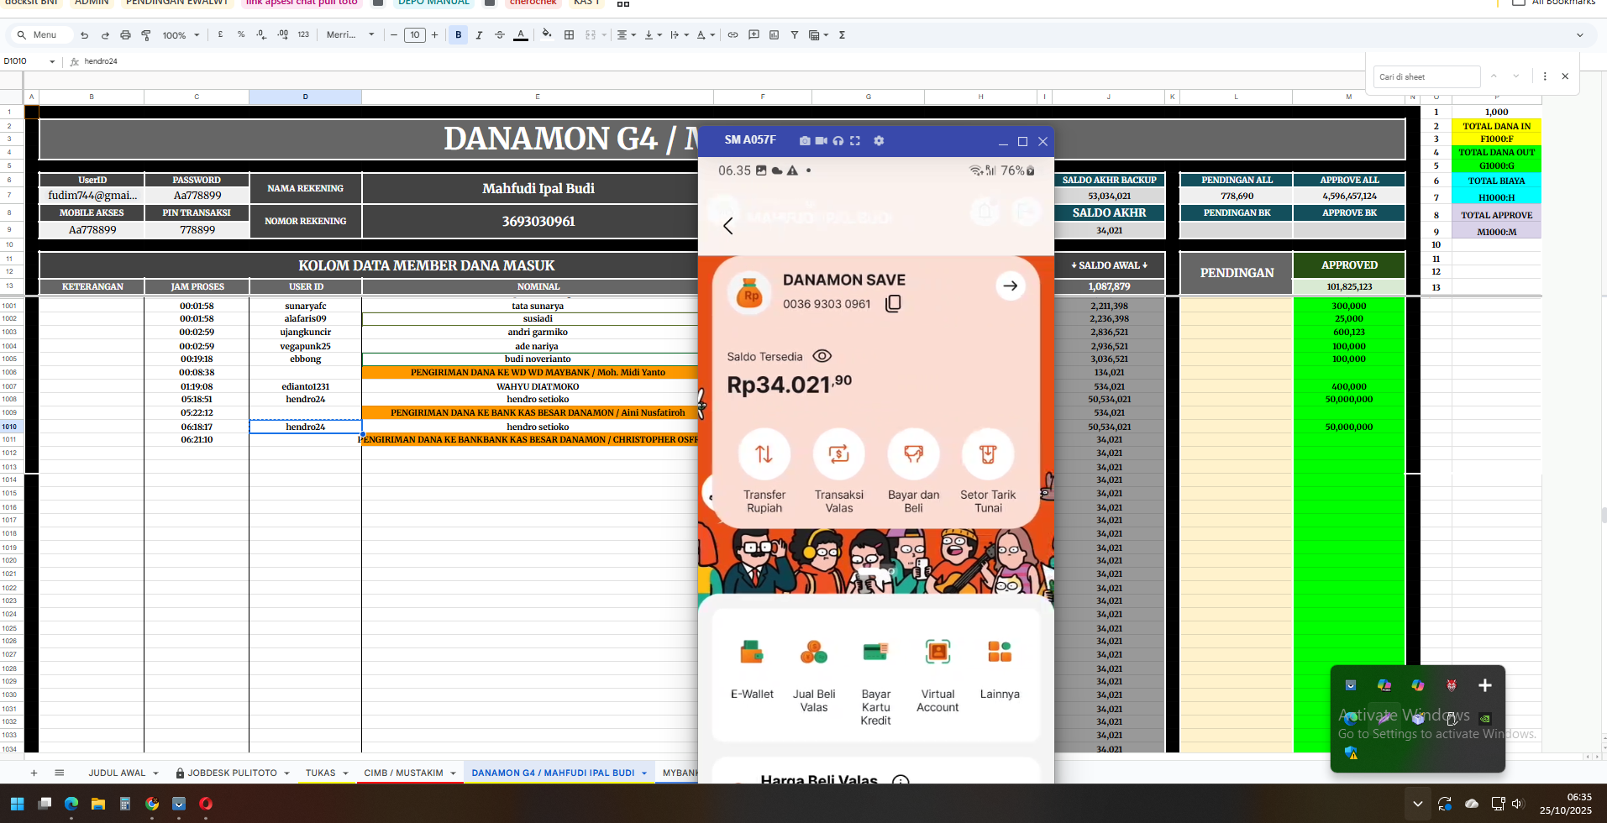Apply percent format to selection

[241, 34]
